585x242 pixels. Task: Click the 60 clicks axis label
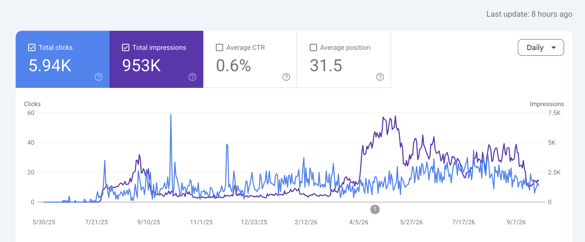[x=31, y=113]
